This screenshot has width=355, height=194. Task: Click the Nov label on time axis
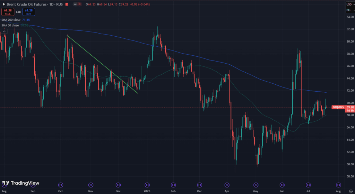tap(91, 191)
